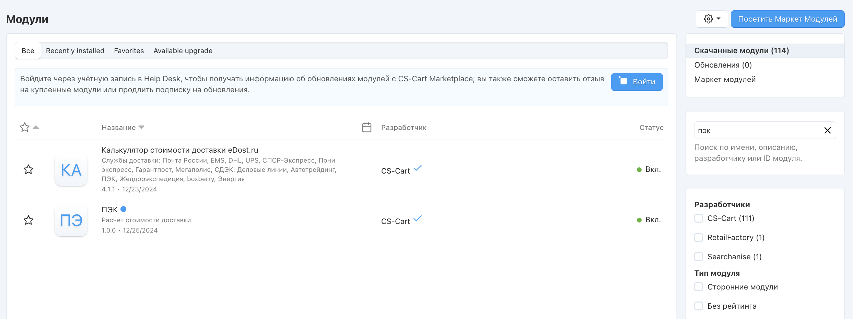
Task: Open the ПЭ module logo thumbnail
Action: point(71,220)
